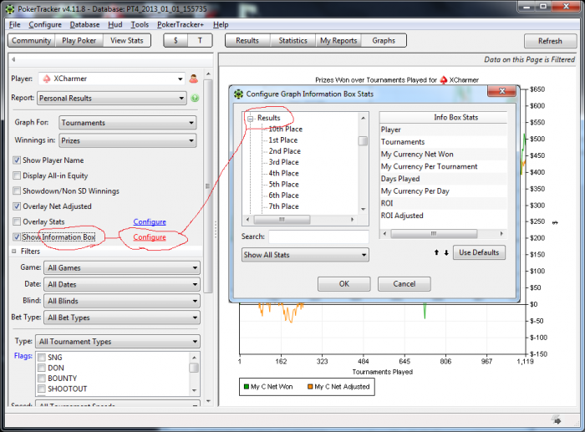Image resolution: width=585 pixels, height=432 pixels.
Task: Open the Tools menu
Action: [140, 24]
